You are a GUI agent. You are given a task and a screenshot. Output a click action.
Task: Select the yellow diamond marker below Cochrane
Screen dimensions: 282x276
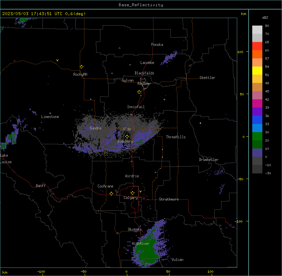tap(111, 193)
